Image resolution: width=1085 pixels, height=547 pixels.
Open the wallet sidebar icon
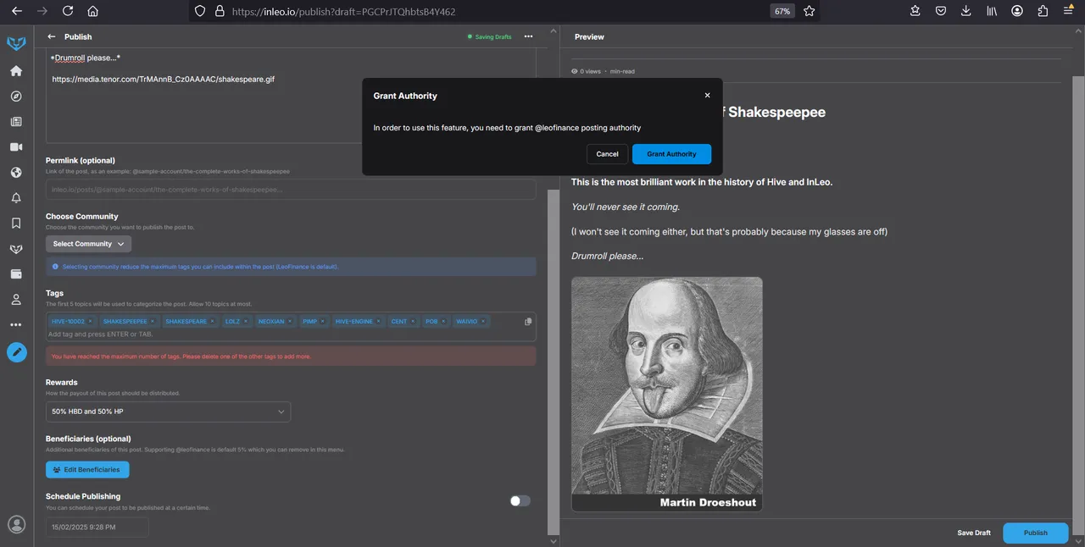tap(16, 274)
